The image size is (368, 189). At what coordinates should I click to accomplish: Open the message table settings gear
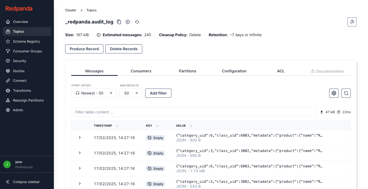pyautogui.click(x=334, y=93)
